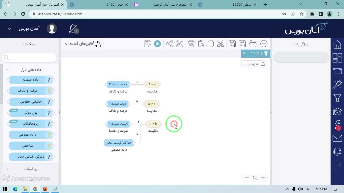
Task: Zoom out the canvas with minus
Action: click(247, 178)
